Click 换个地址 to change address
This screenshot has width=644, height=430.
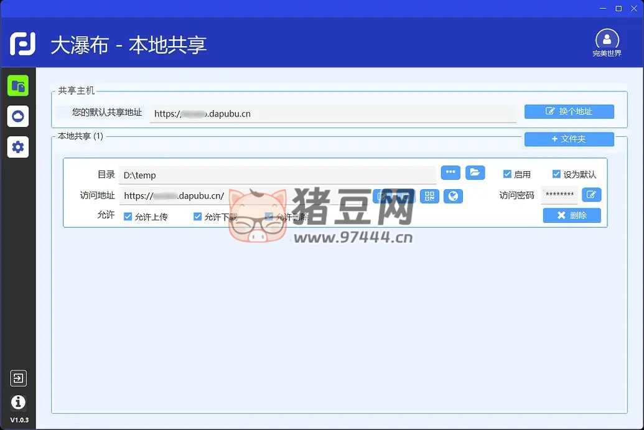569,111
